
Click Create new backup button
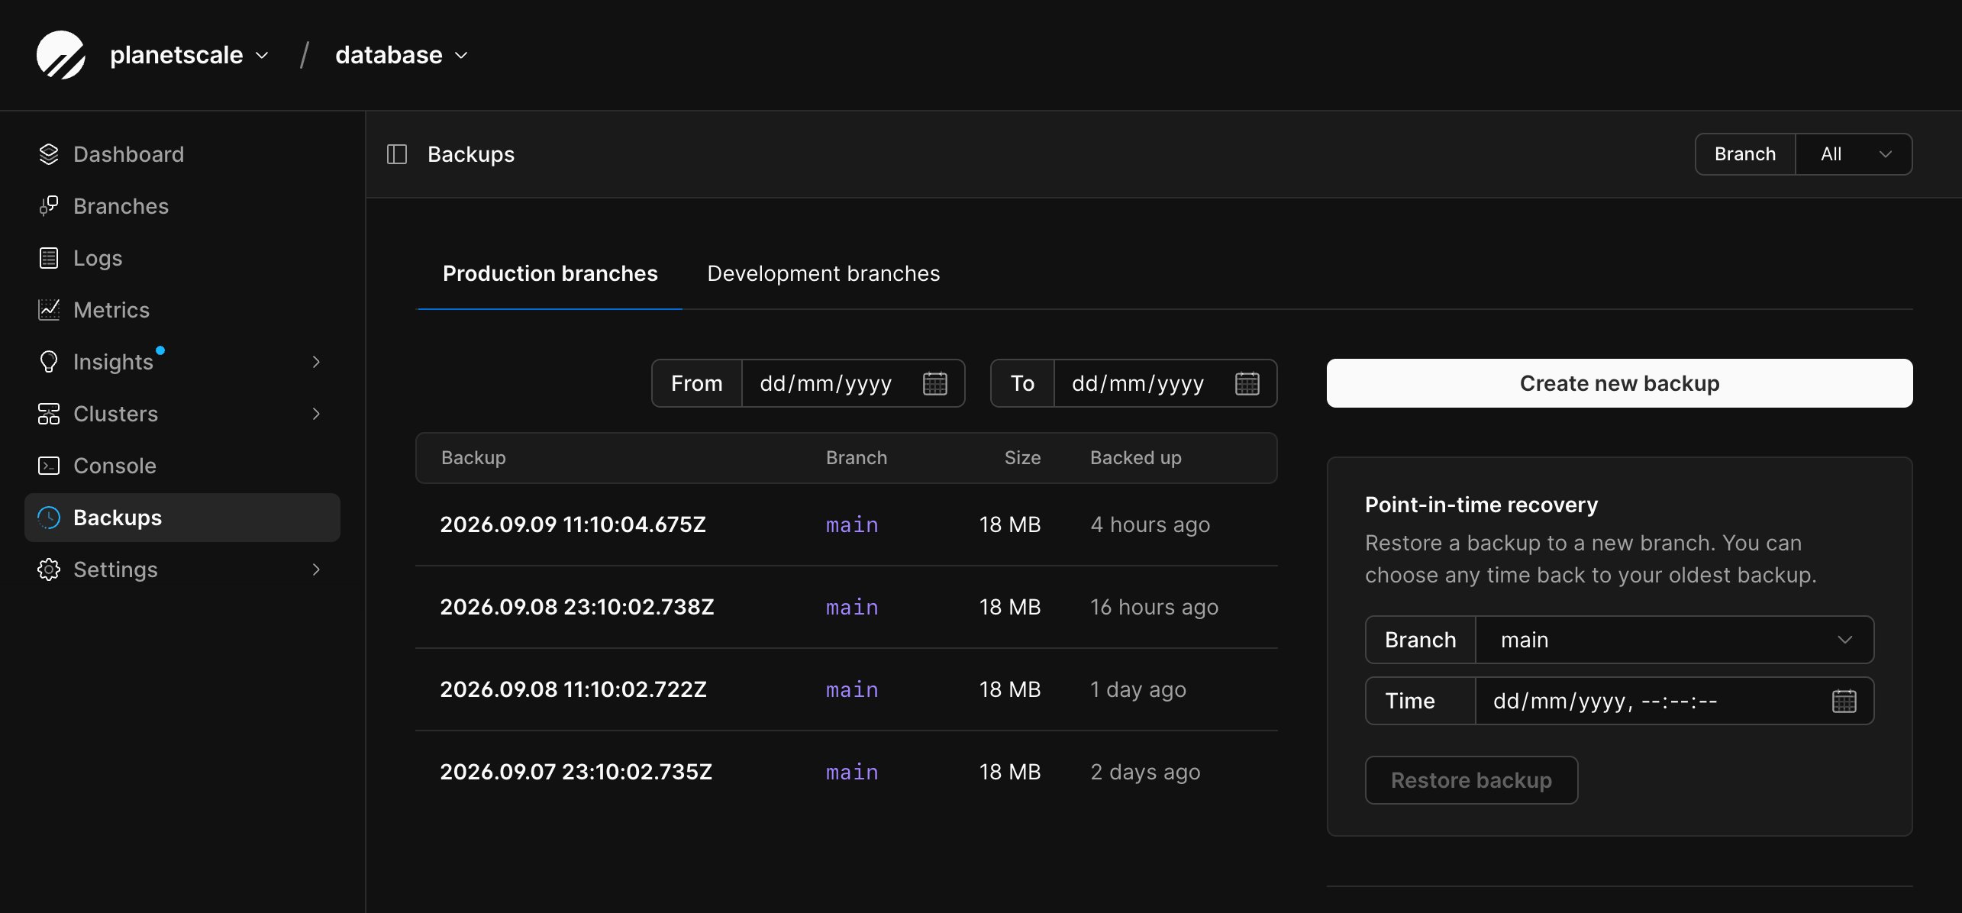1619,383
